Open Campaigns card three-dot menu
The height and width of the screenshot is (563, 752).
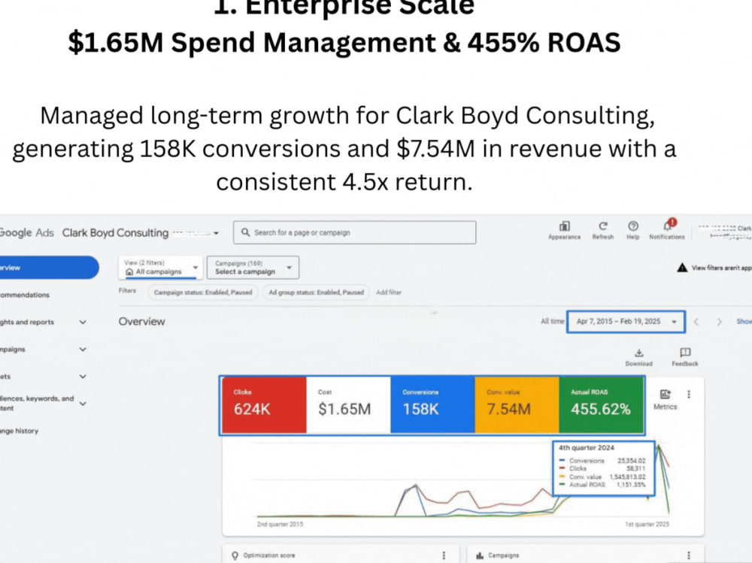pos(689,555)
